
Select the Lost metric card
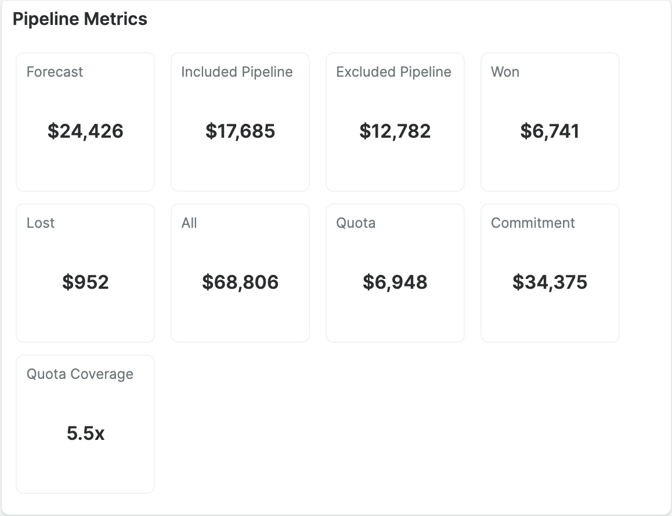(85, 273)
